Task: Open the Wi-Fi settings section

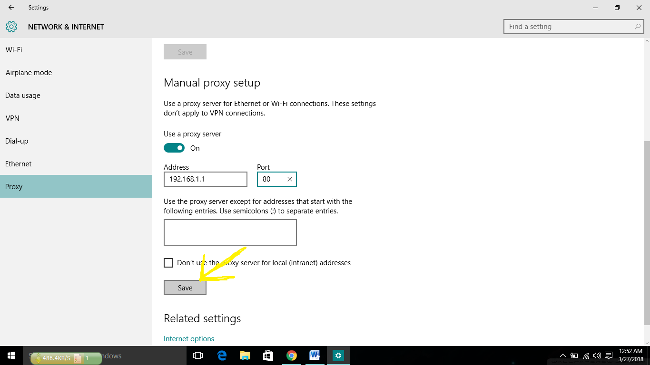Action: tap(76, 50)
